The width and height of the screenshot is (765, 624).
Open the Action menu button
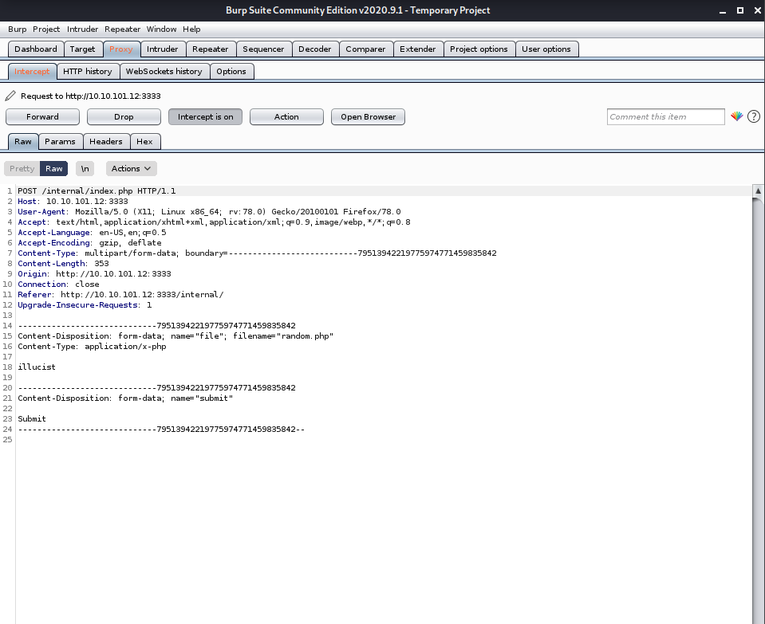pos(286,117)
